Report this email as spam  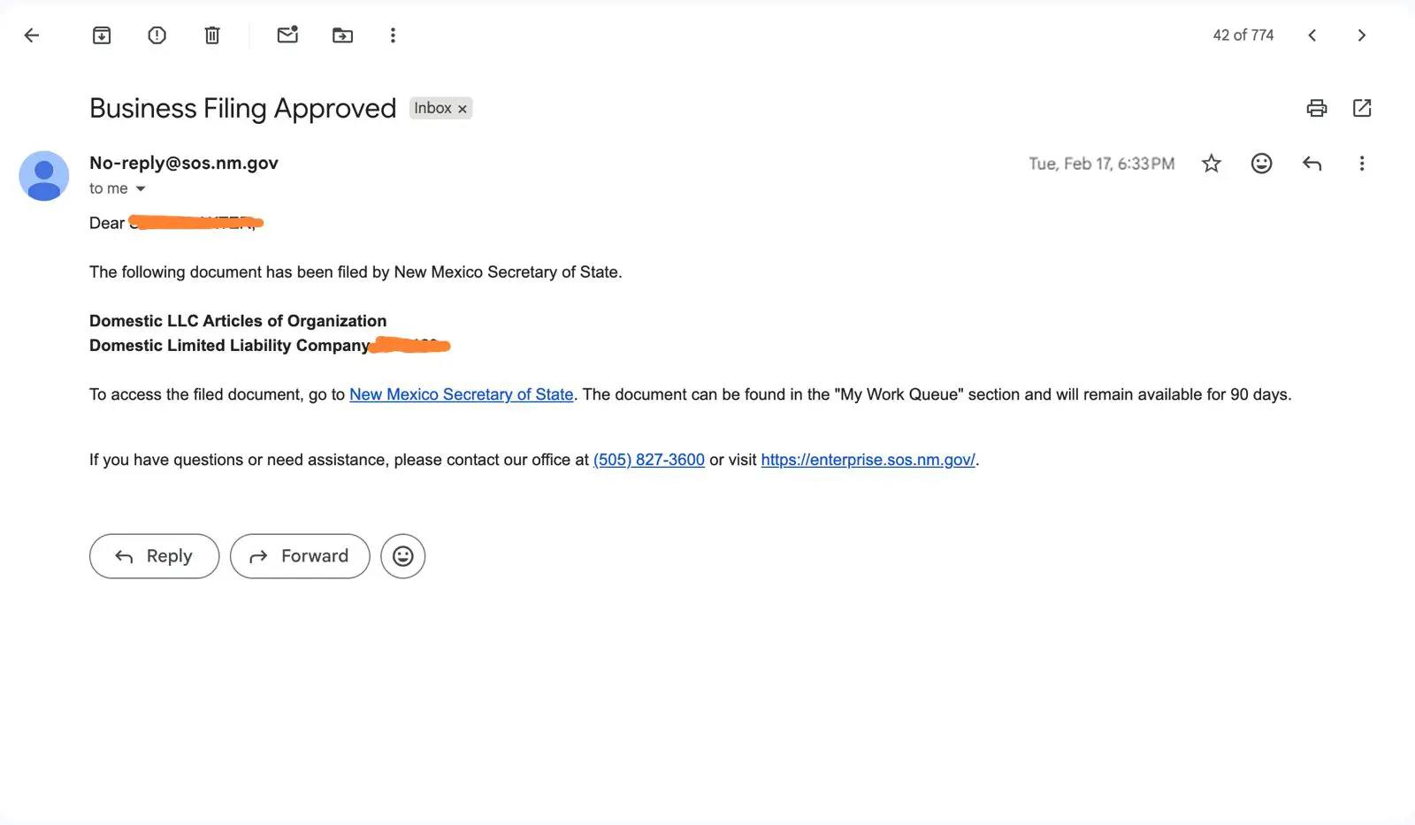(x=157, y=35)
